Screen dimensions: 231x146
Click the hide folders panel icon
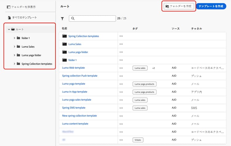(x=9, y=7)
